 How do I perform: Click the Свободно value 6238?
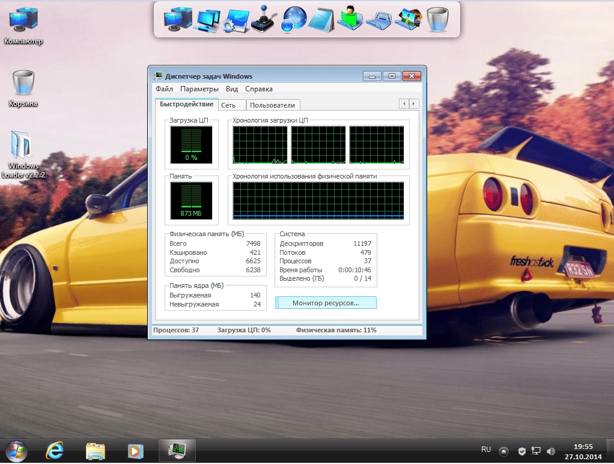[254, 270]
